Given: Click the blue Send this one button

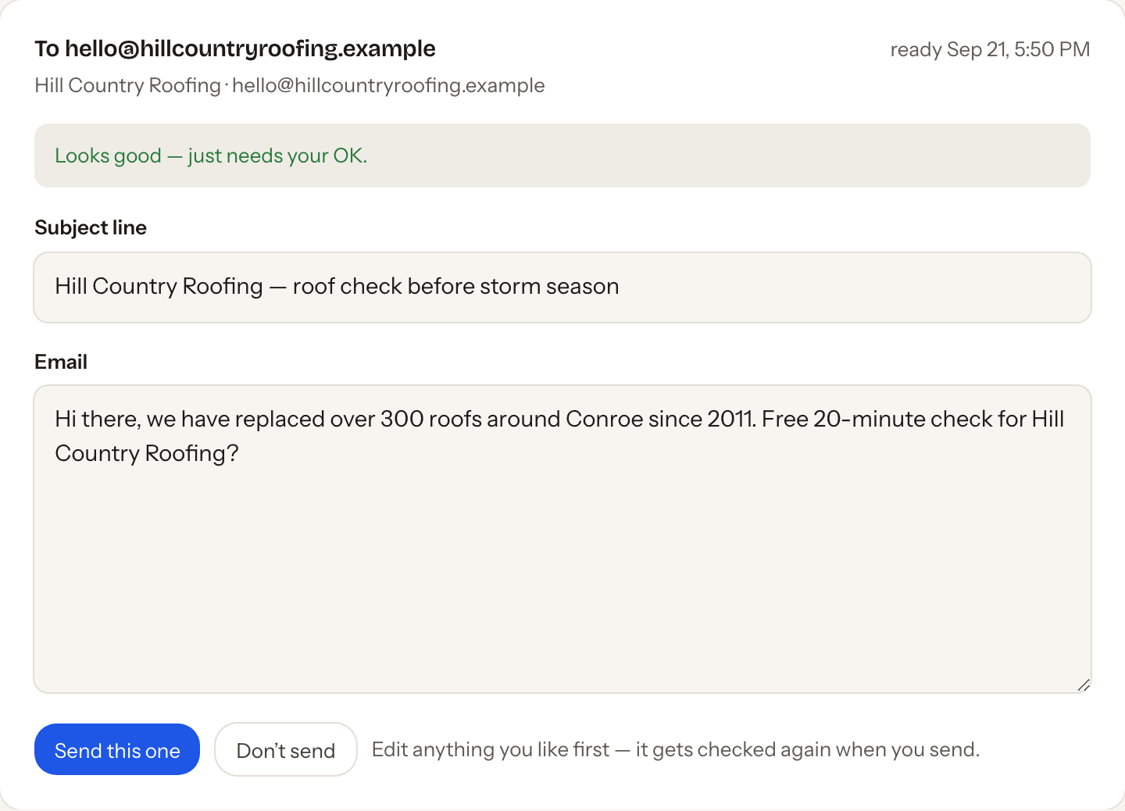Looking at the screenshot, I should [x=117, y=749].
